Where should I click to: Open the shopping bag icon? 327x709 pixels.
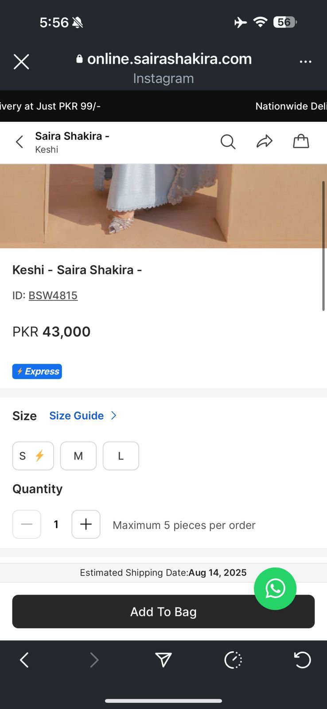301,141
